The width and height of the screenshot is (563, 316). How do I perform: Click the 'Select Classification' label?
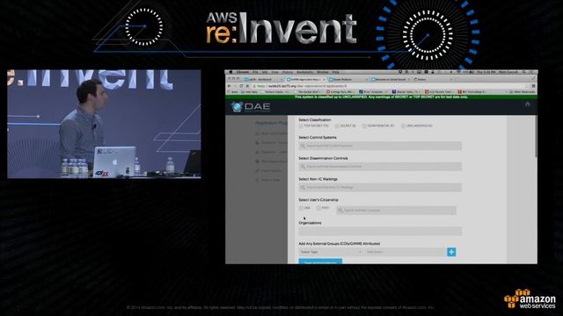click(315, 120)
